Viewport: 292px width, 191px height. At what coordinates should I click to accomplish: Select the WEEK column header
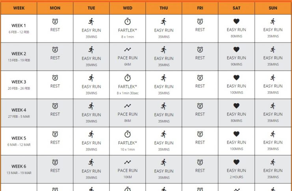19,8
